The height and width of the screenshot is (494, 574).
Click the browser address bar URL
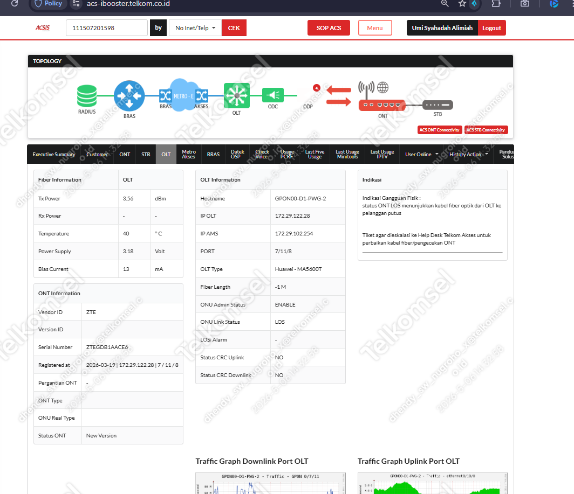point(128,4)
